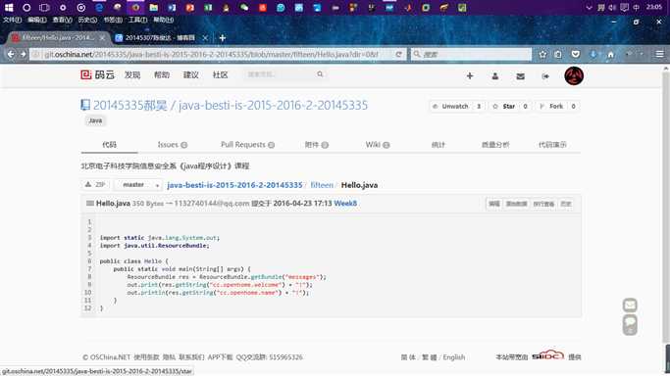Select the 代码 repository tab
670x376 pixels.
(110, 145)
